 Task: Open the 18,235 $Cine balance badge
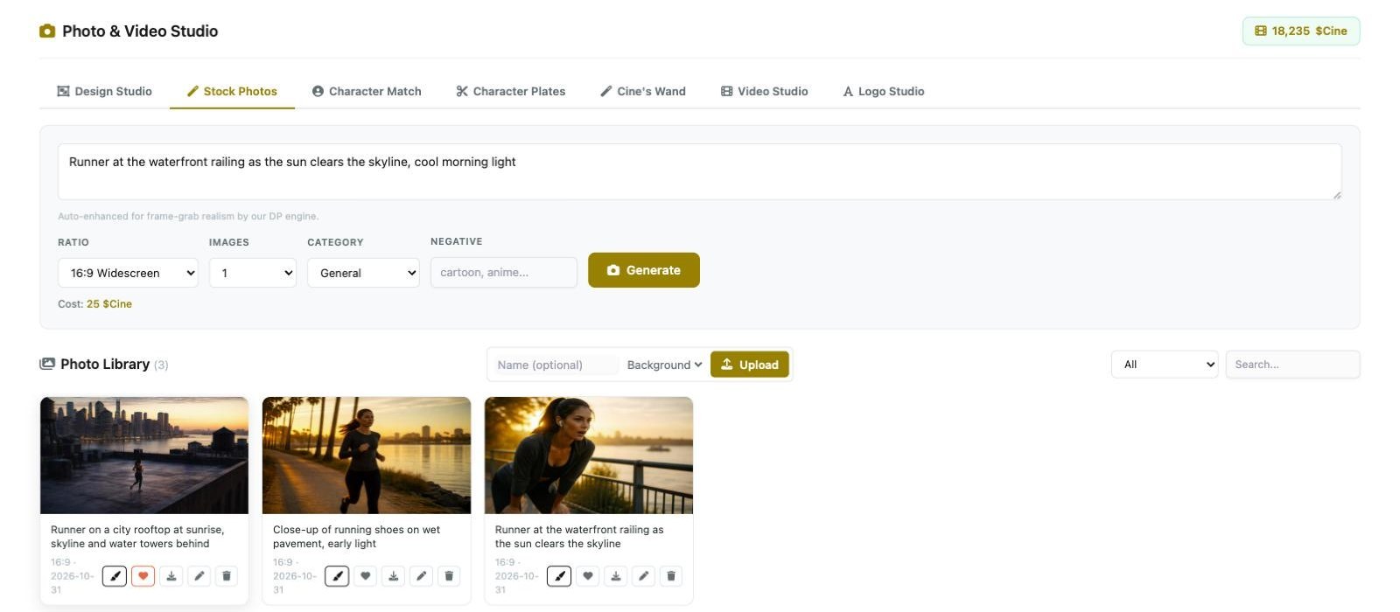coord(1301,31)
